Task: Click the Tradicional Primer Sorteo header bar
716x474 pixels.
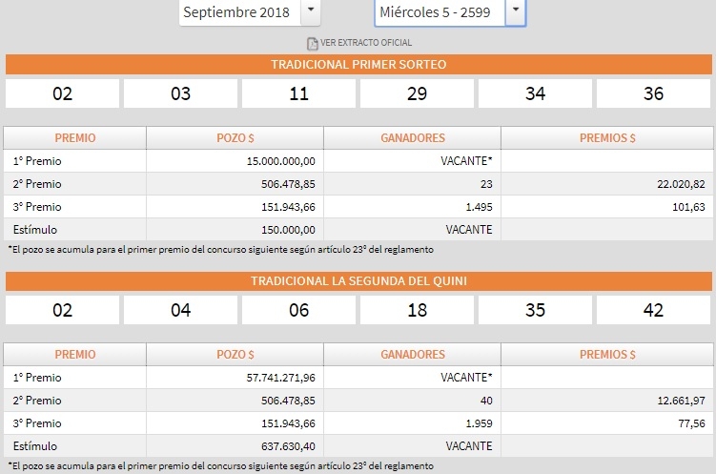Action: pyautogui.click(x=358, y=65)
